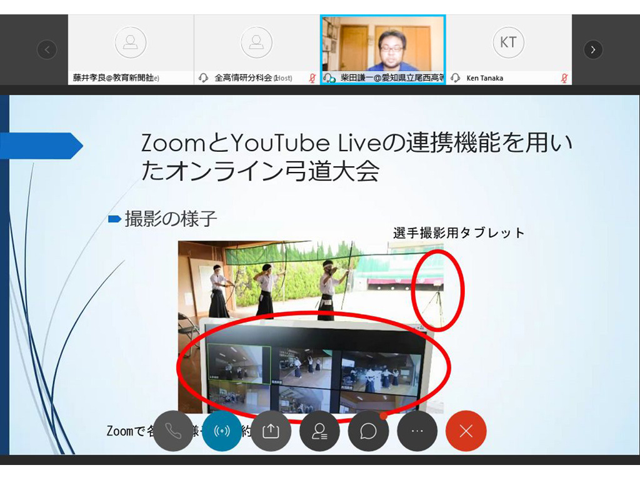Click muted microphone icon of 全高情研分科会
The image size is (640, 480).
pos(312,78)
